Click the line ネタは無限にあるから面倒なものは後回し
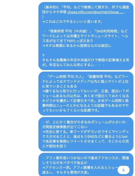This screenshot has height=176, width=135. coord(77,45)
